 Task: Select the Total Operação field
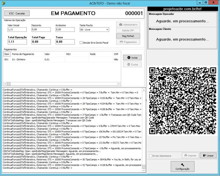[x=17, y=42]
